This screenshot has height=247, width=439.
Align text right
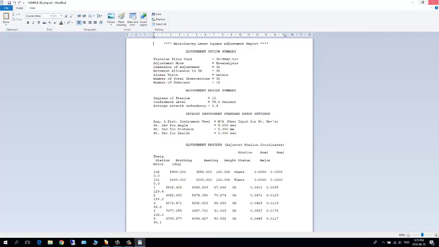pos(90,23)
